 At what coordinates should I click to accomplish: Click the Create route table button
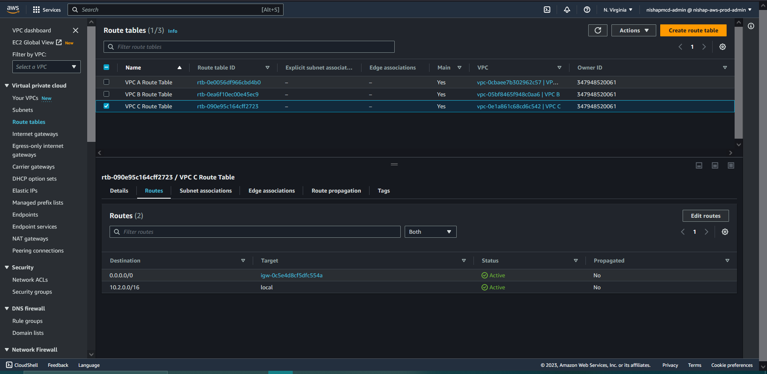(x=693, y=30)
